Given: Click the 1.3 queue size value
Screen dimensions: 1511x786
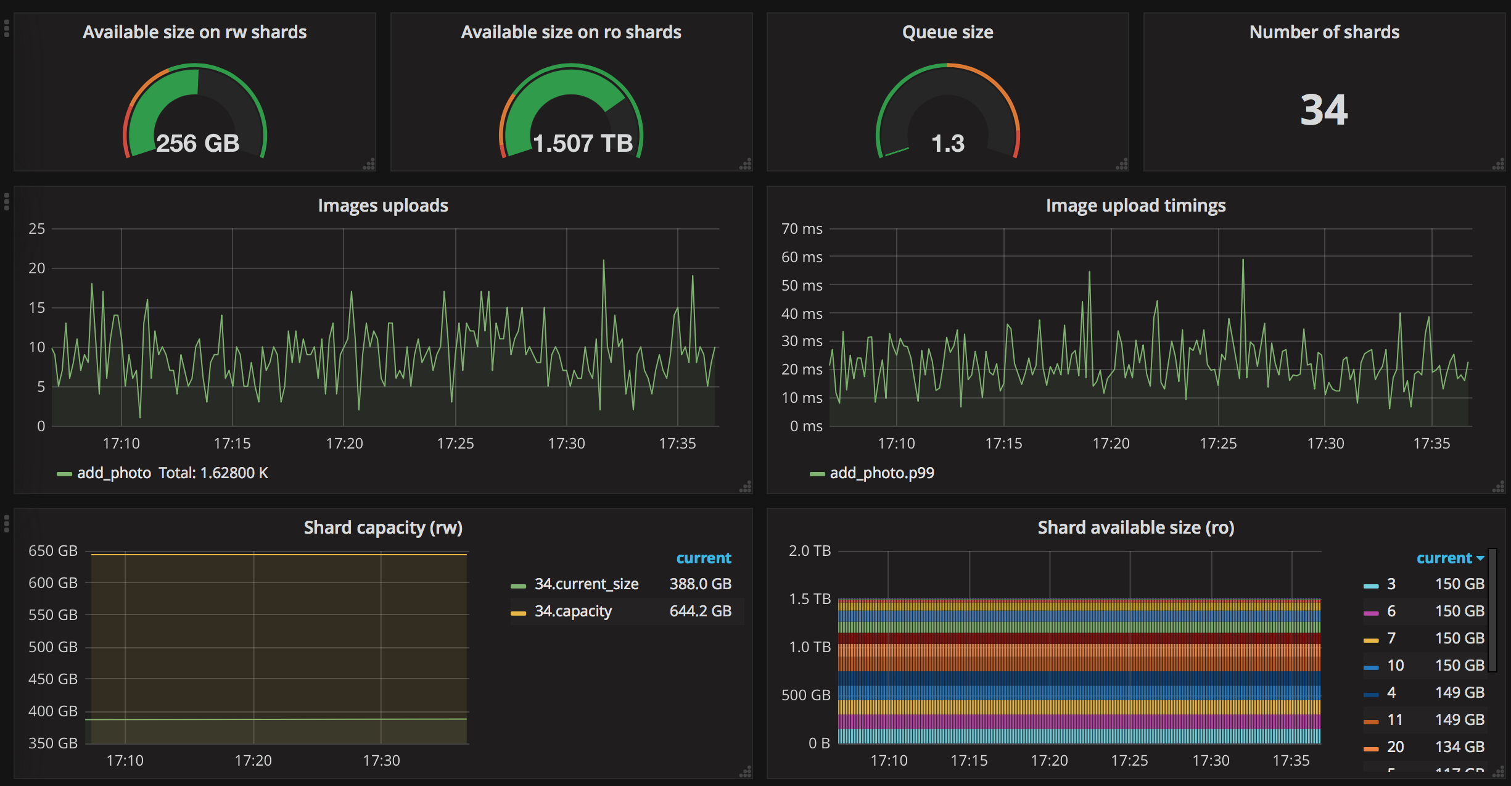Looking at the screenshot, I should click(948, 143).
